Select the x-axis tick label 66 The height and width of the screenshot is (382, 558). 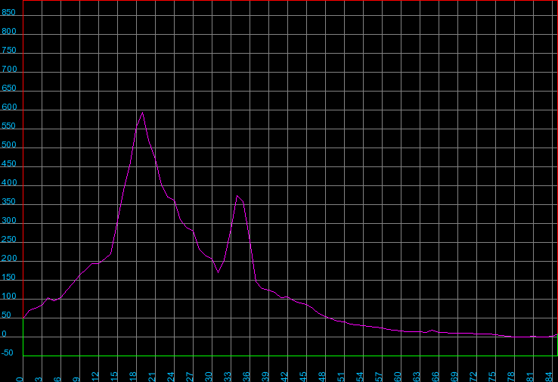[x=436, y=377]
